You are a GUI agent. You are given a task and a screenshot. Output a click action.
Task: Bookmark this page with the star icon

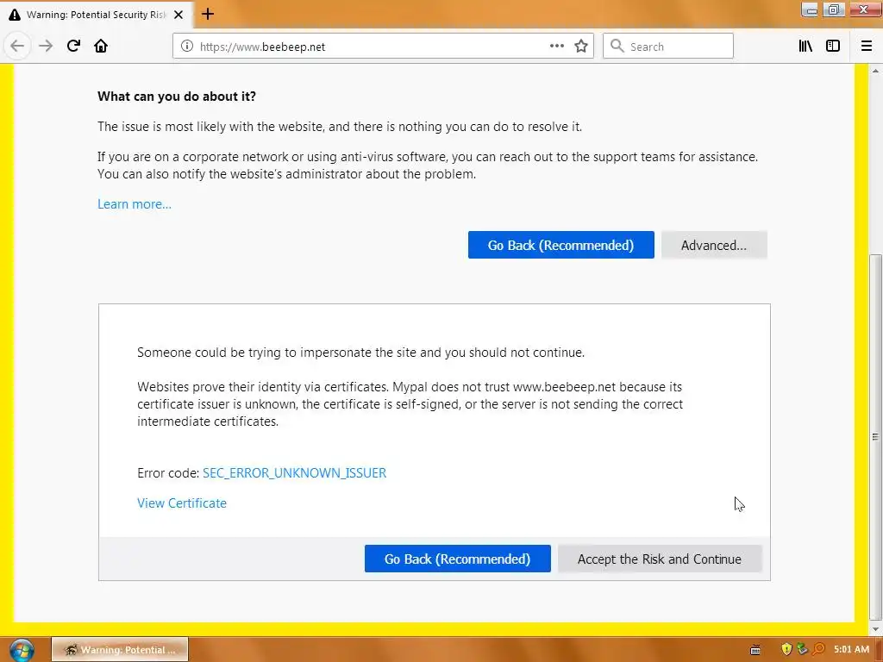pyautogui.click(x=581, y=47)
